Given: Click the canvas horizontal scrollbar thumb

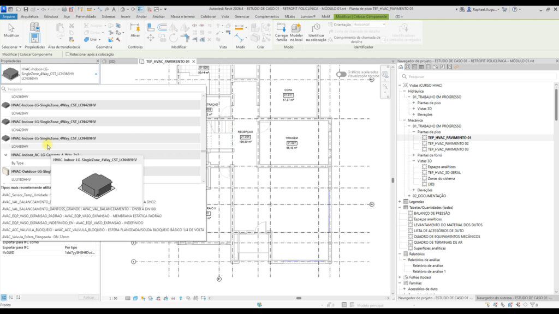Looking at the screenshot, I should (299, 298).
